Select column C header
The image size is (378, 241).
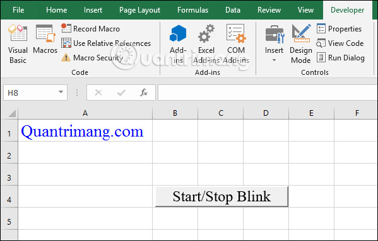click(x=221, y=113)
